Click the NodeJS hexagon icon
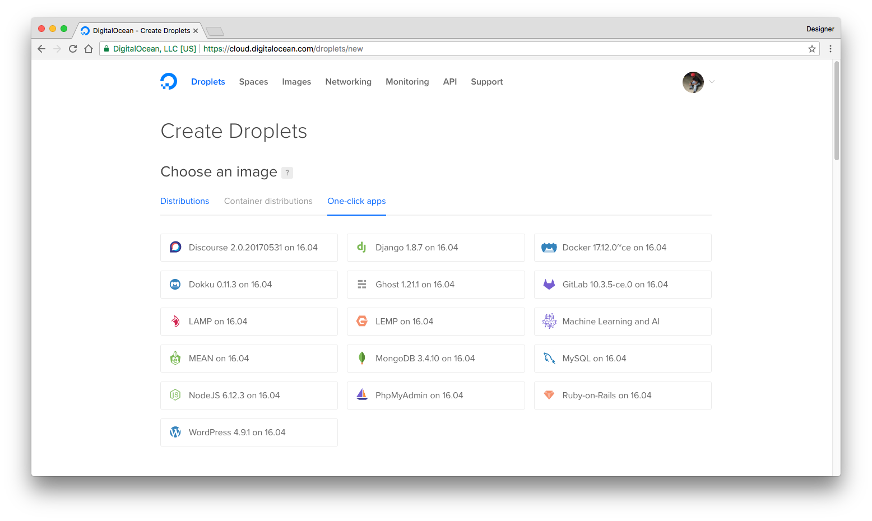 pos(175,395)
